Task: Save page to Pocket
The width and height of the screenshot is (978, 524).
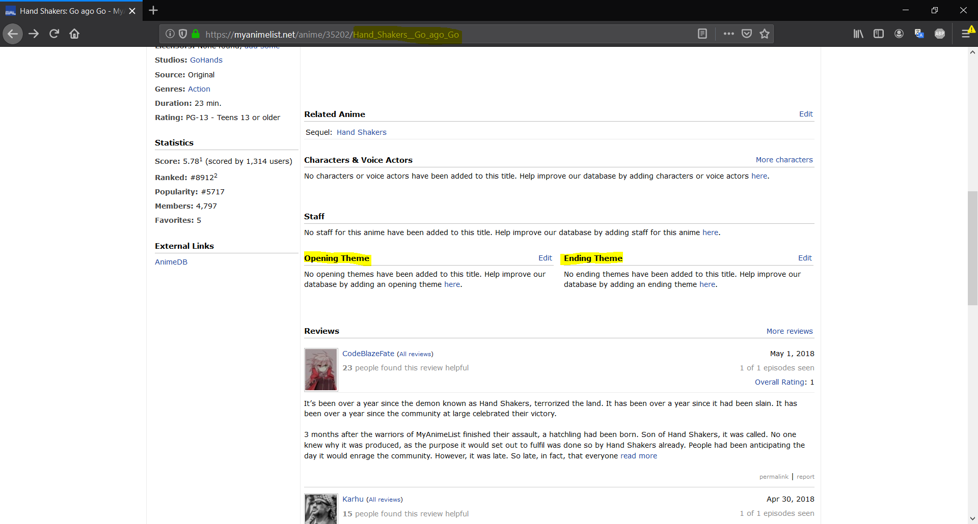Action: [x=746, y=34]
